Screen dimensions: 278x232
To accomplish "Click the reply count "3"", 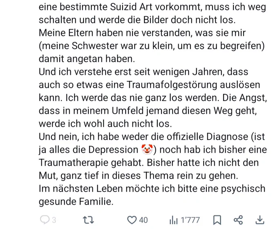I will point(54,220).
